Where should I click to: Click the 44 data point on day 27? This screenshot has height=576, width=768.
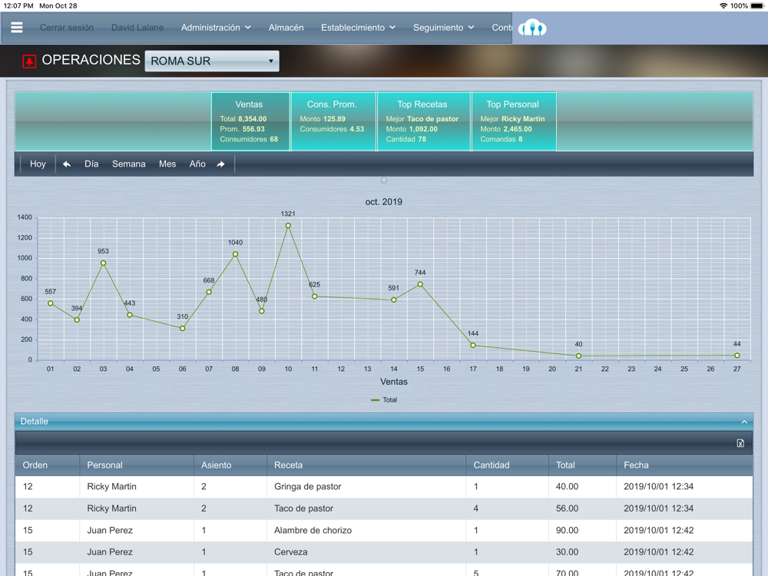click(737, 356)
